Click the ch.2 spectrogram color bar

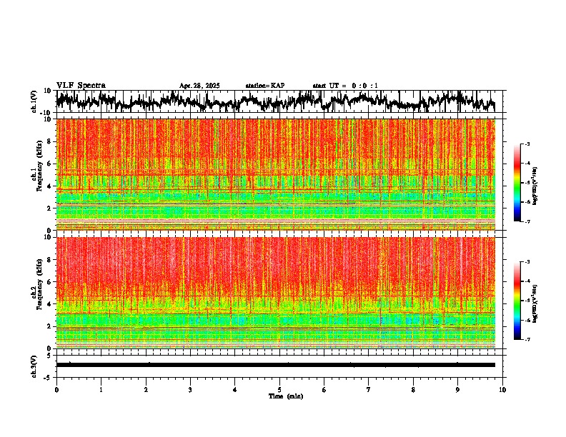point(517,301)
